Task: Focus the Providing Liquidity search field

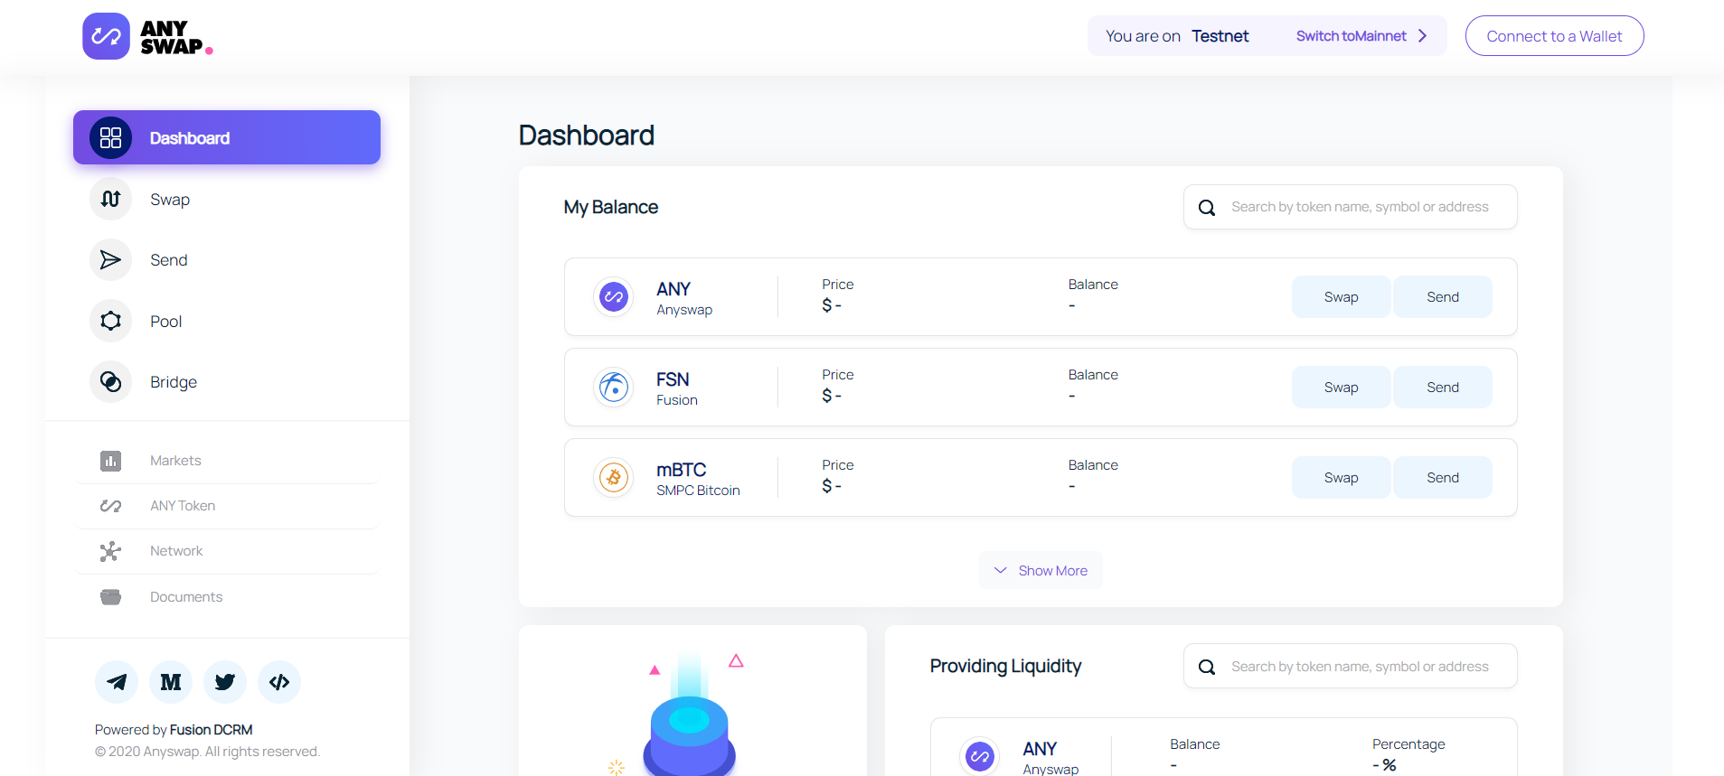Action: pyautogui.click(x=1350, y=666)
